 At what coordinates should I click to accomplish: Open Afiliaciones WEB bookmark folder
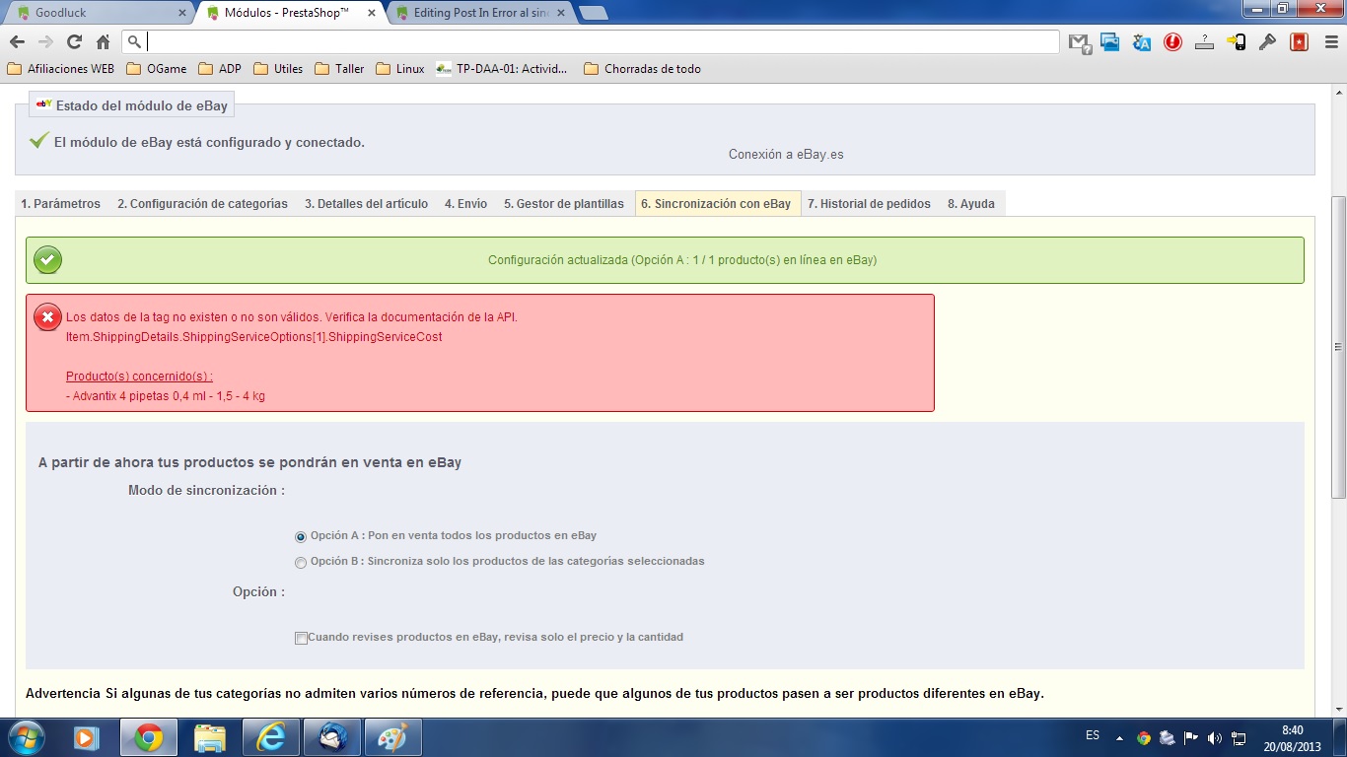point(61,69)
